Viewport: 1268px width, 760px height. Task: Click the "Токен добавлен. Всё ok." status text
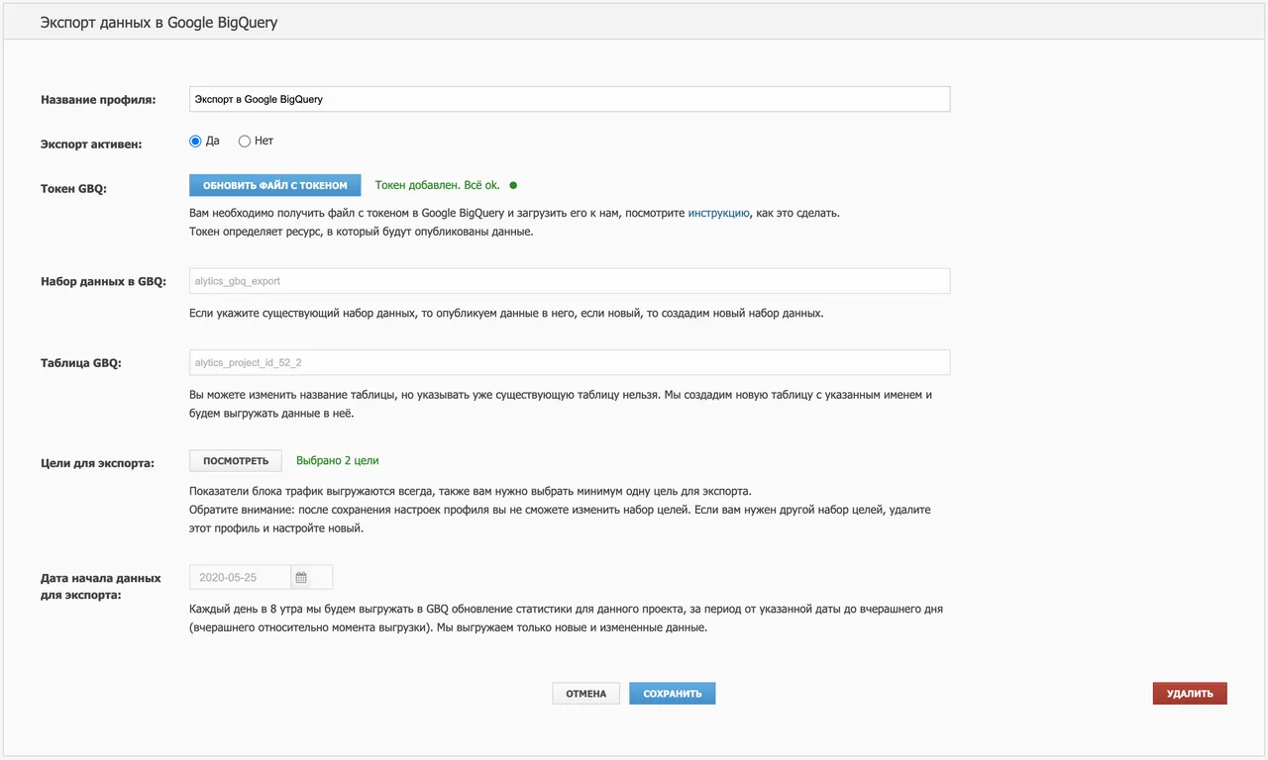click(438, 185)
